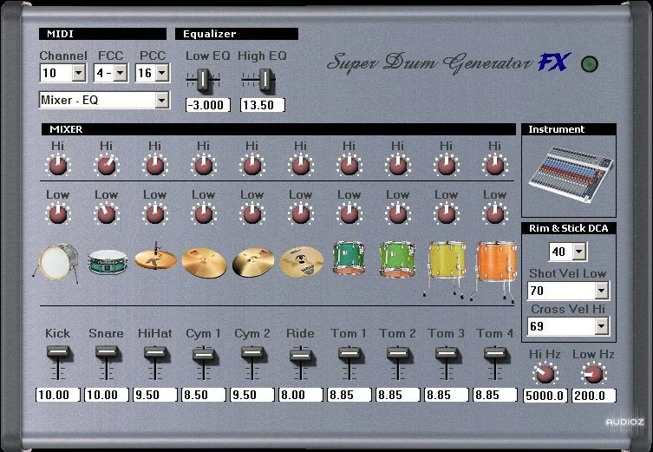
Task: Click the Tom 4 Hi EQ knob
Action: pyautogui.click(x=495, y=166)
